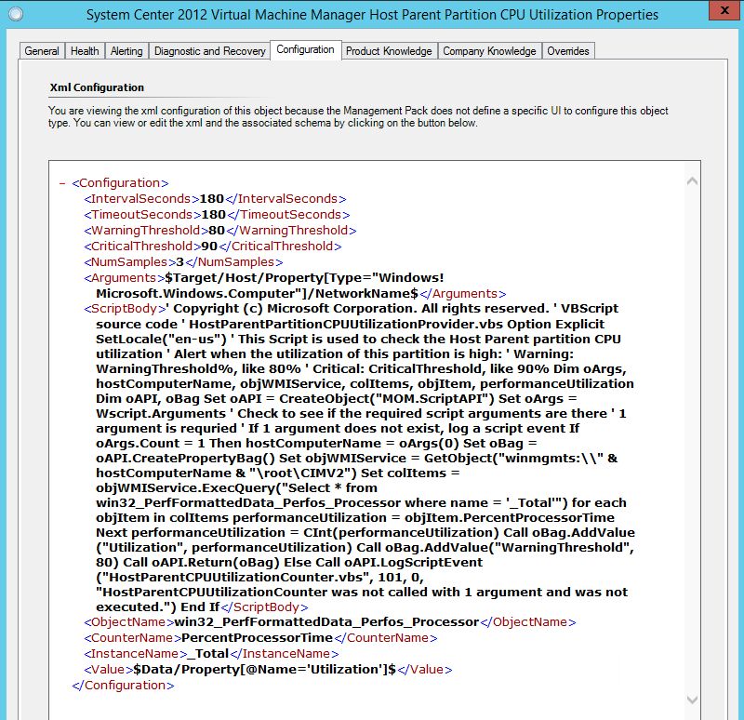Screen dimensions: 744x720
Task: Click the CriticalThreshold value 90
Action: click(209, 247)
